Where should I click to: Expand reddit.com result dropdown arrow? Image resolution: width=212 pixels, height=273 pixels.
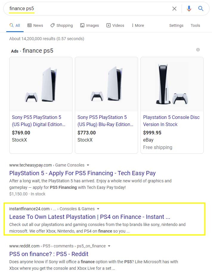[x=109, y=246]
